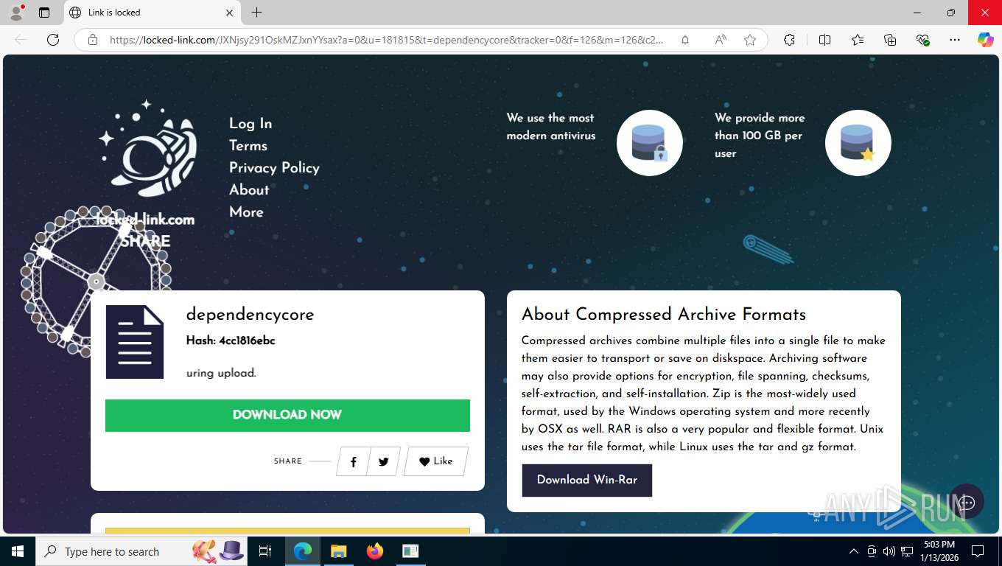1002x566 pixels.
Task: Open the Extensions puzzle icon
Action: point(789,40)
